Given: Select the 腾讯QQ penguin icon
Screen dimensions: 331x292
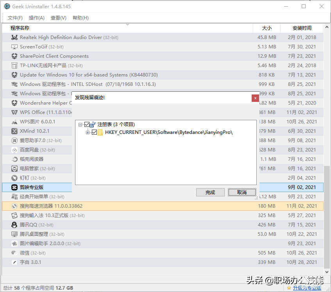Looking at the screenshot, I should pos(14,225).
